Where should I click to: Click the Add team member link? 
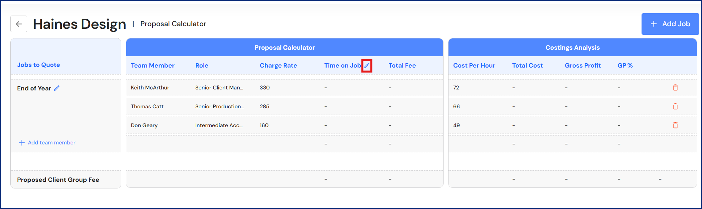point(51,143)
